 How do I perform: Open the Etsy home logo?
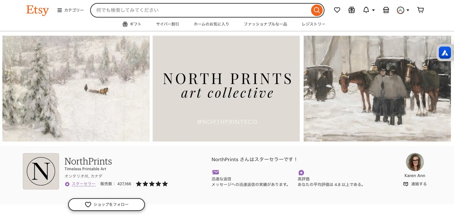point(37,10)
